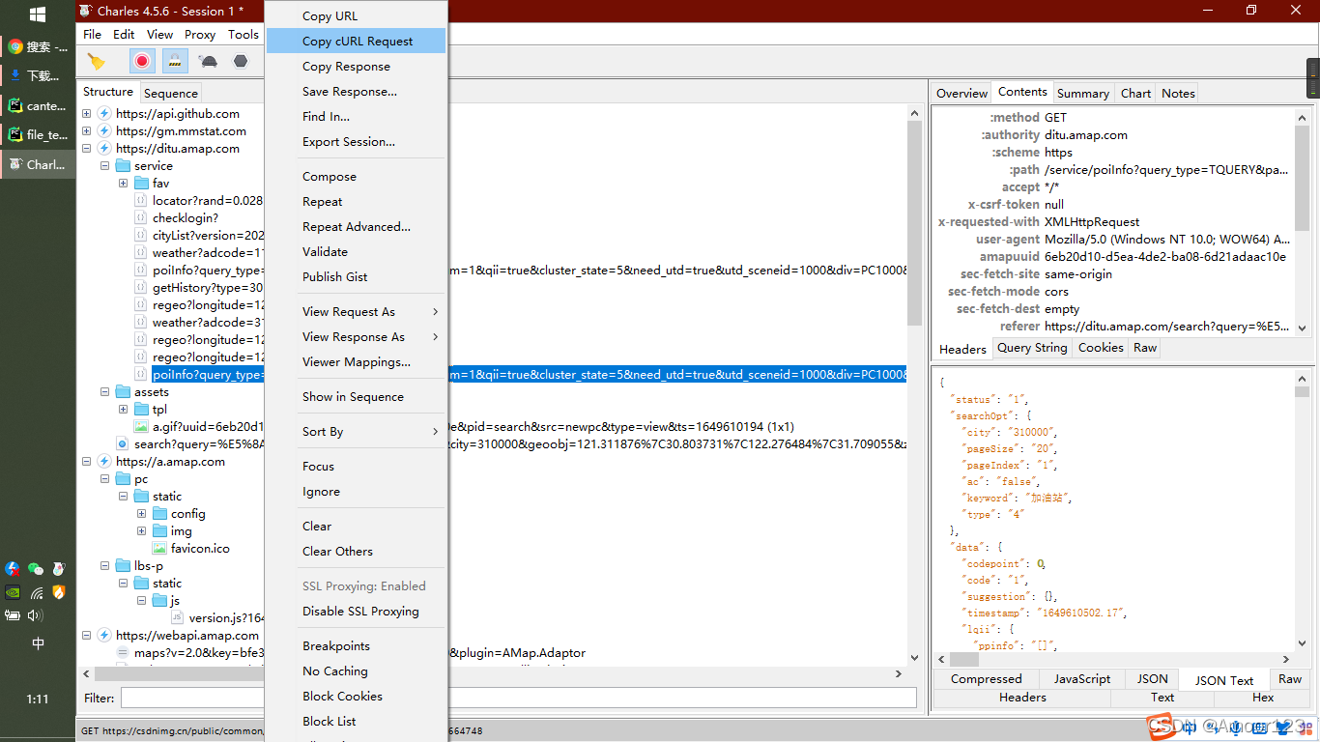Collapse the service folder
The height and width of the screenshot is (742, 1320).
click(105, 166)
